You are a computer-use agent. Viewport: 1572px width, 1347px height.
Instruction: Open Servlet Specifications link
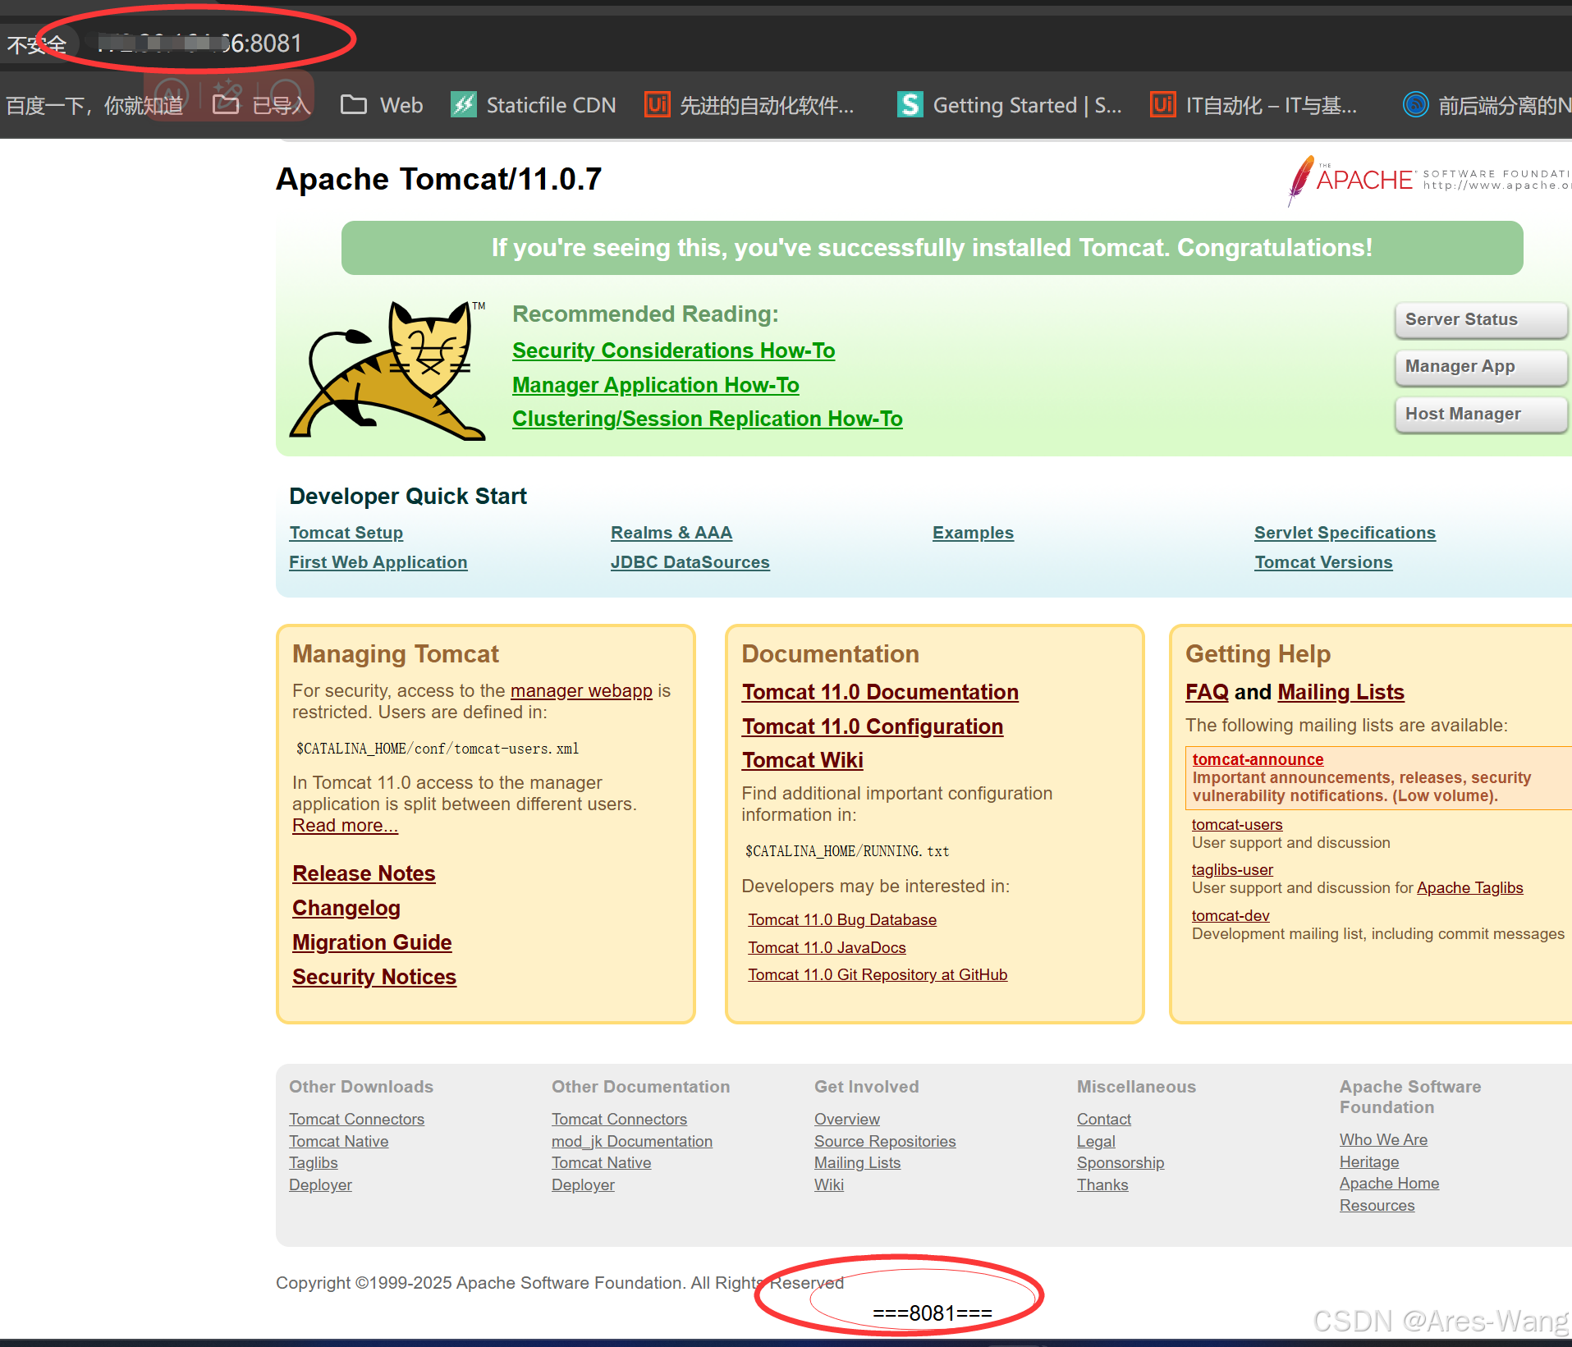[x=1345, y=533]
